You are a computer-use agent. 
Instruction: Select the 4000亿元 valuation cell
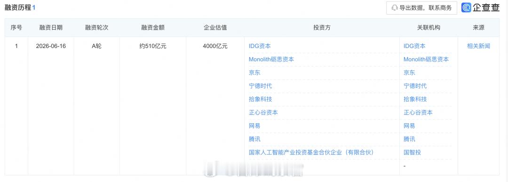pyautogui.click(x=215, y=46)
